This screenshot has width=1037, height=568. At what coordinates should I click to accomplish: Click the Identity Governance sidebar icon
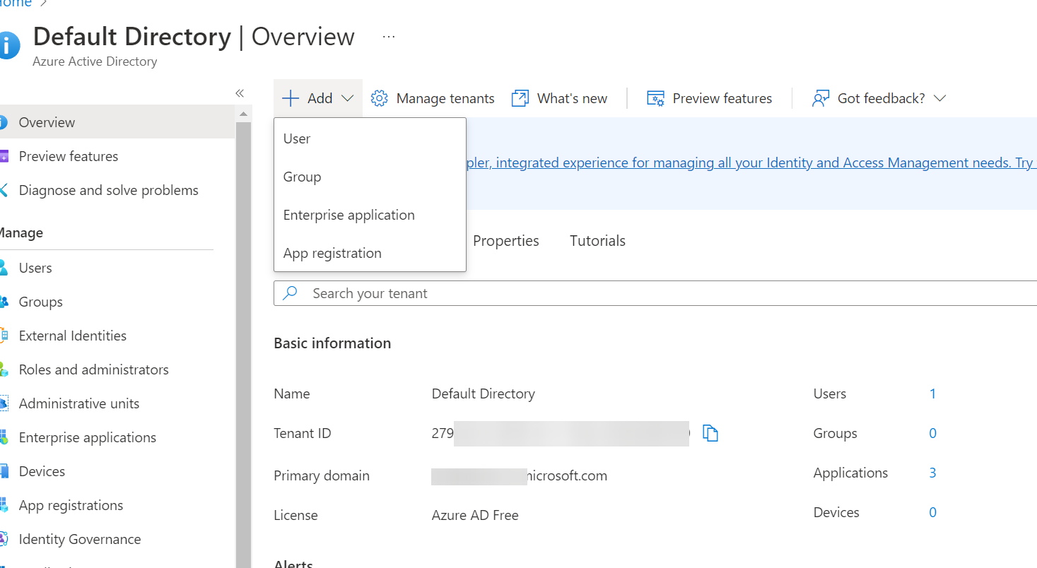pyautogui.click(x=4, y=539)
